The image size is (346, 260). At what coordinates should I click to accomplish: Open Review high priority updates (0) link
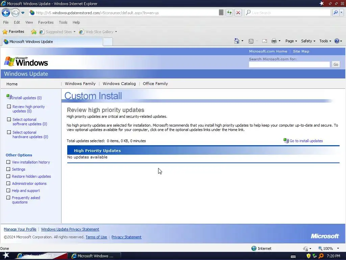coord(29,109)
